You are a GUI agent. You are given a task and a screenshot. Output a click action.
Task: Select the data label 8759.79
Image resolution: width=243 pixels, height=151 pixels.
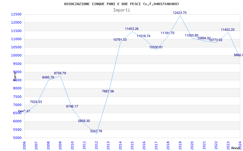coord(60,73)
